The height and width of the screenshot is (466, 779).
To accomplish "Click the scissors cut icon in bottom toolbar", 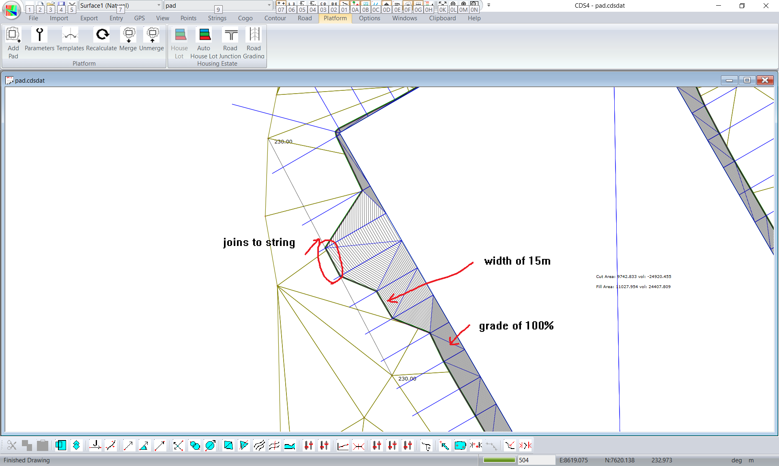I will [x=12, y=446].
